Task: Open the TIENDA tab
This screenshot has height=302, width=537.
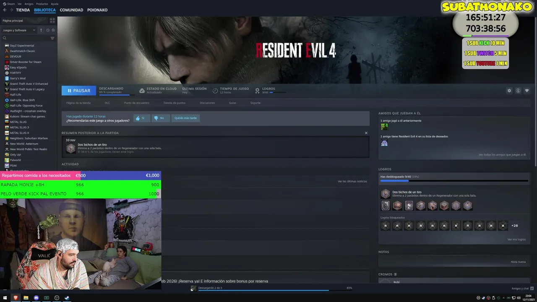Action: coord(23,10)
